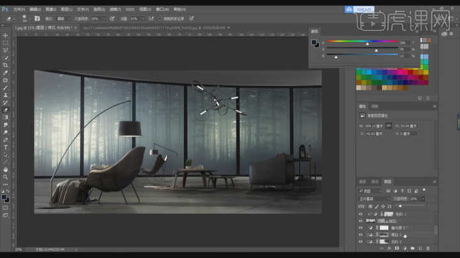The height and width of the screenshot is (258, 460).
Task: Create a new layer group
Action: [x=413, y=248]
